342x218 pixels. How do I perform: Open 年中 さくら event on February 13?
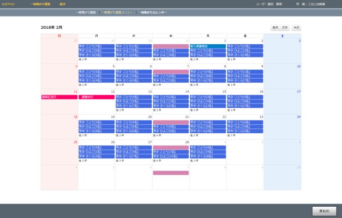(x=134, y=106)
